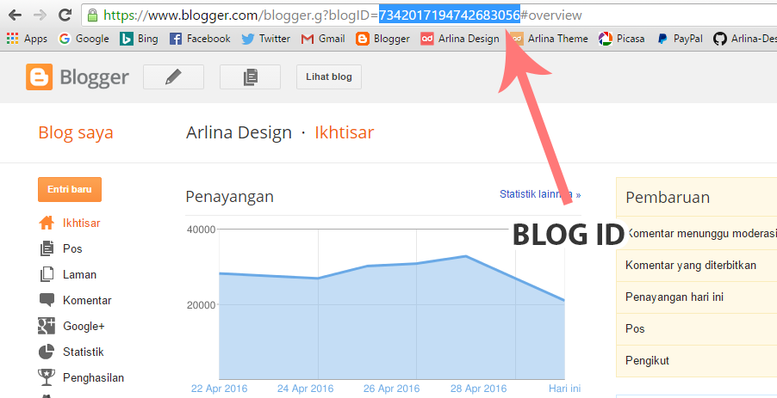
Task: Click the orange Ikhtisar page title
Action: tap(345, 132)
